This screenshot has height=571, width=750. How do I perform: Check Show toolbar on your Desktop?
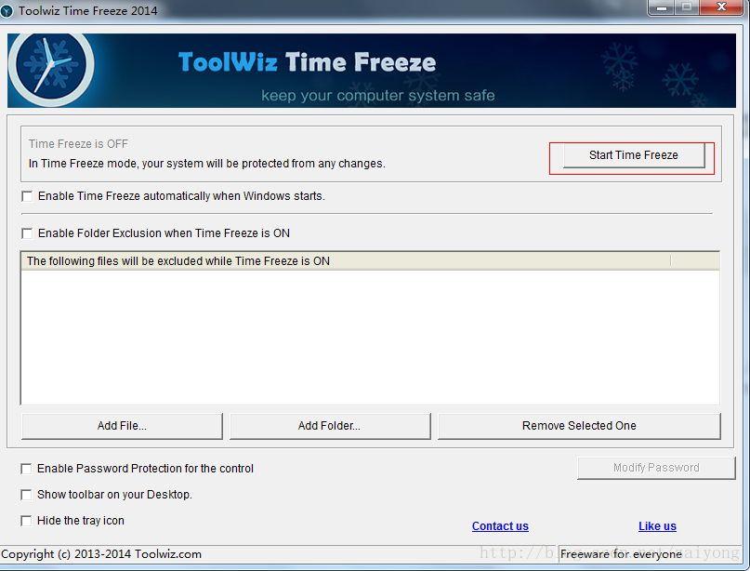point(26,495)
